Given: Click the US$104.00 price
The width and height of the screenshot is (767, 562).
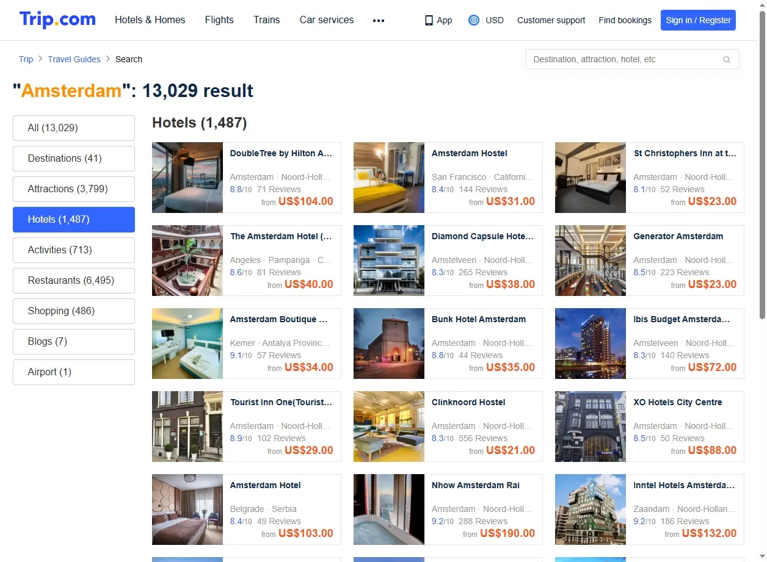Looking at the screenshot, I should pos(306,201).
